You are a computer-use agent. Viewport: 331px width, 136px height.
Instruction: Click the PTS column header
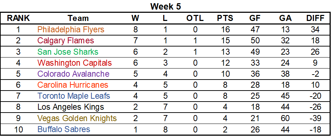(225, 18)
